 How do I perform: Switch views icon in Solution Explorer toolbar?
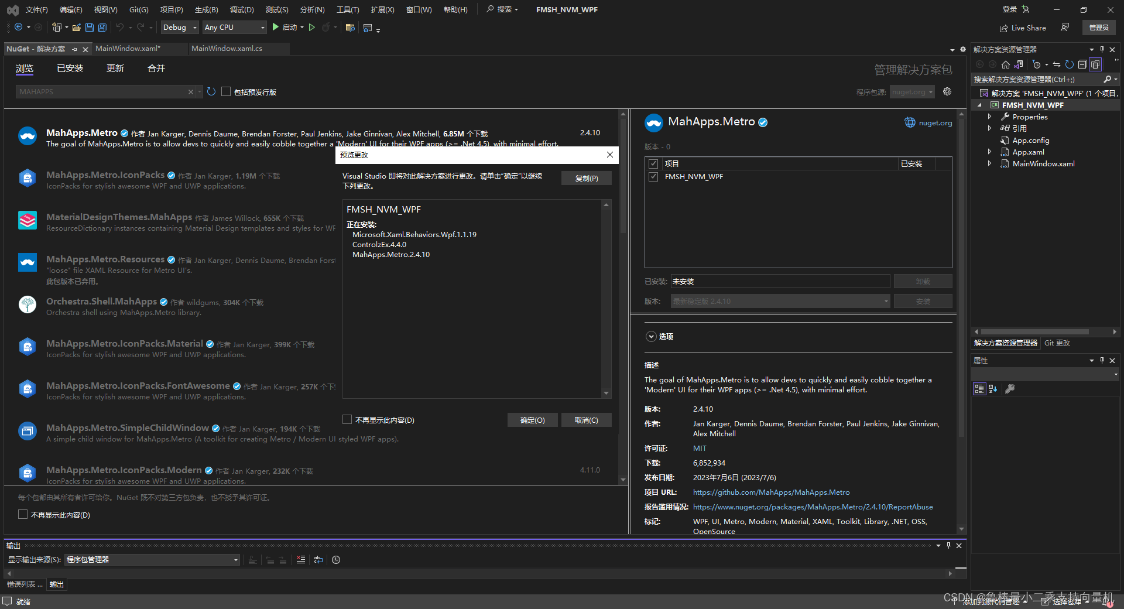tap(1019, 64)
